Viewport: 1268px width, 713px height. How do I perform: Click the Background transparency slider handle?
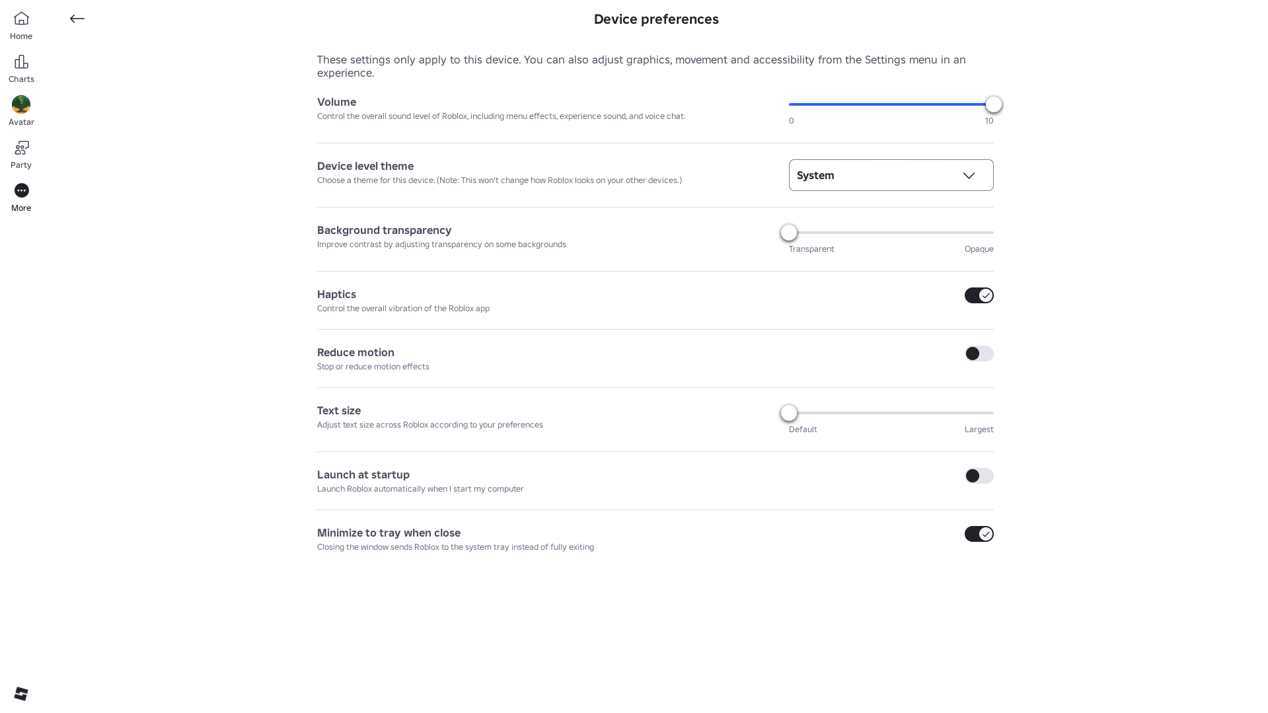789,233
